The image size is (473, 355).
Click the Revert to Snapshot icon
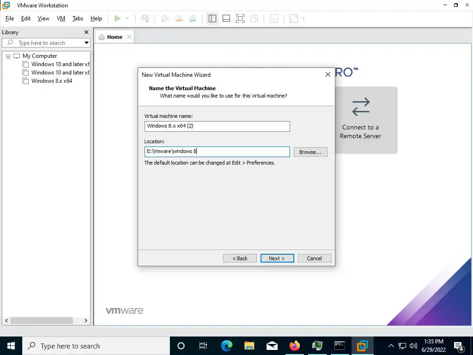[179, 18]
